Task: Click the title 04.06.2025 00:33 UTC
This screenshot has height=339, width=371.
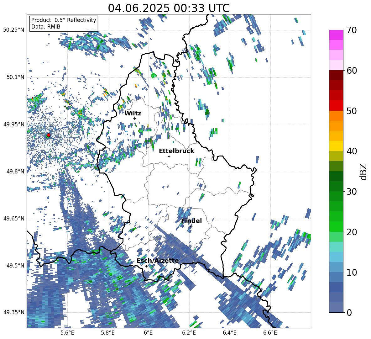Action: (x=169, y=8)
